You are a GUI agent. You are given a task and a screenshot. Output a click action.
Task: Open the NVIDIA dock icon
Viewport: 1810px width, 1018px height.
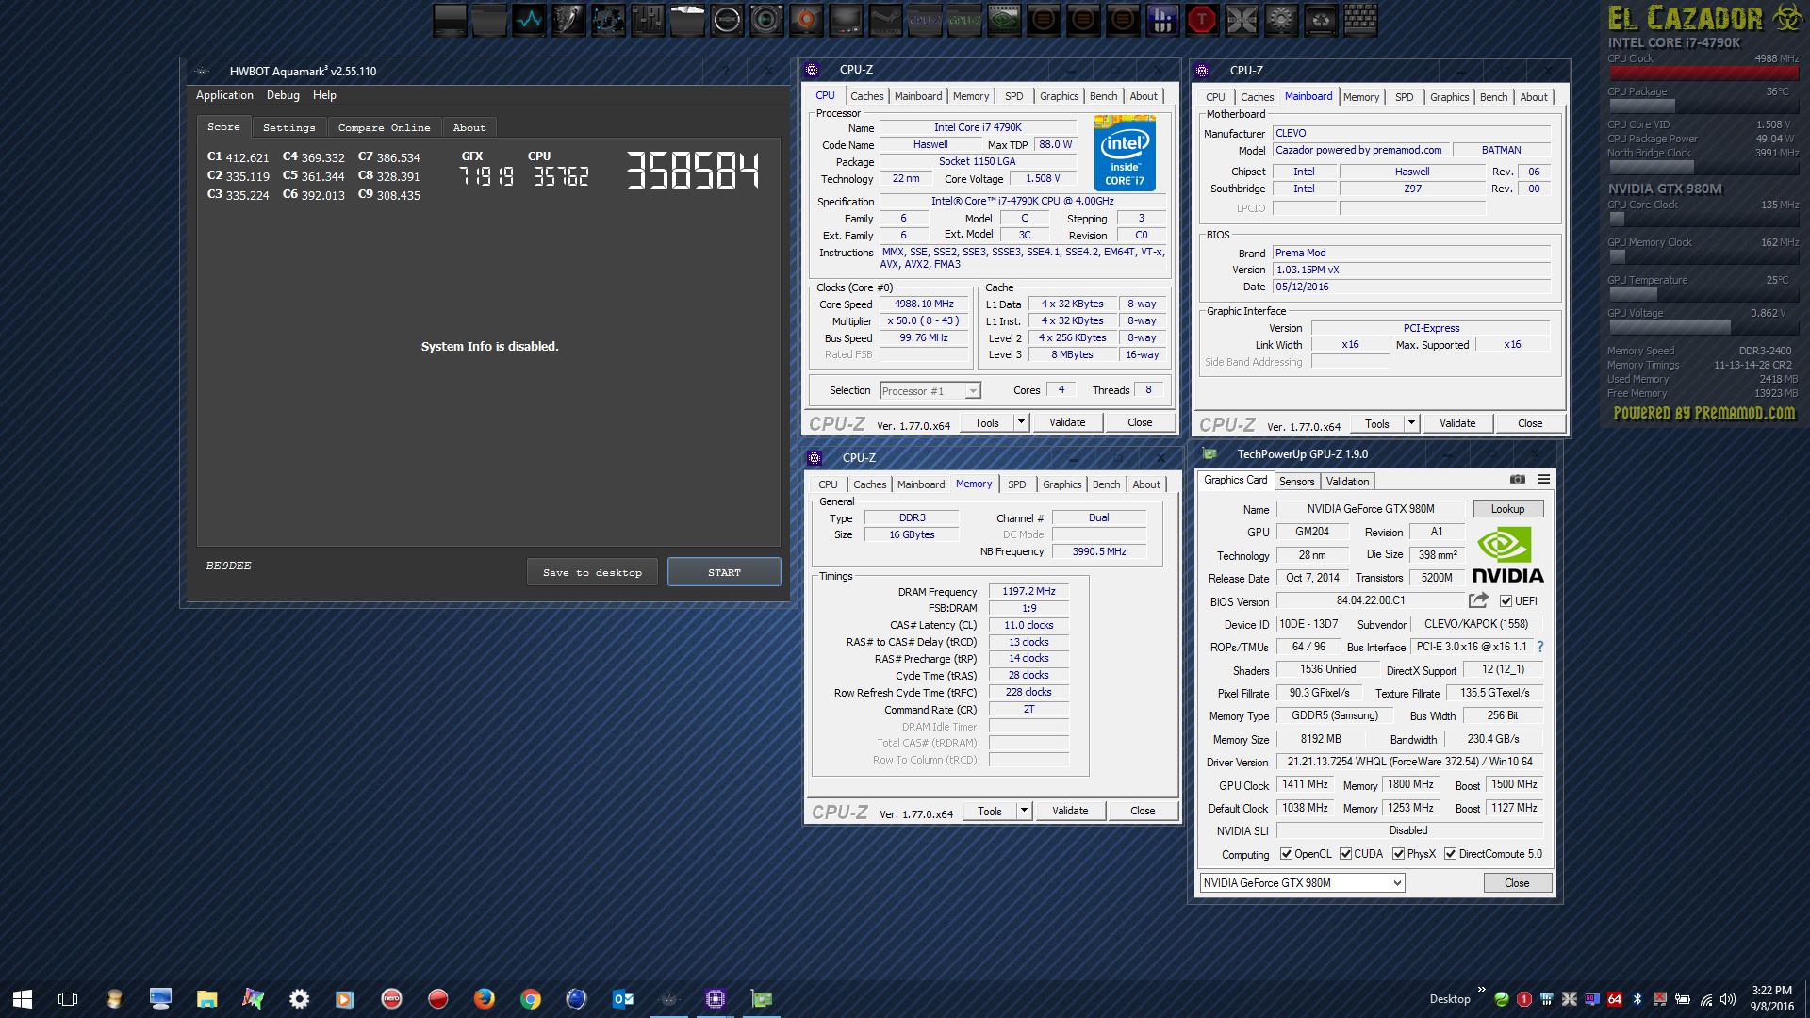(1004, 20)
